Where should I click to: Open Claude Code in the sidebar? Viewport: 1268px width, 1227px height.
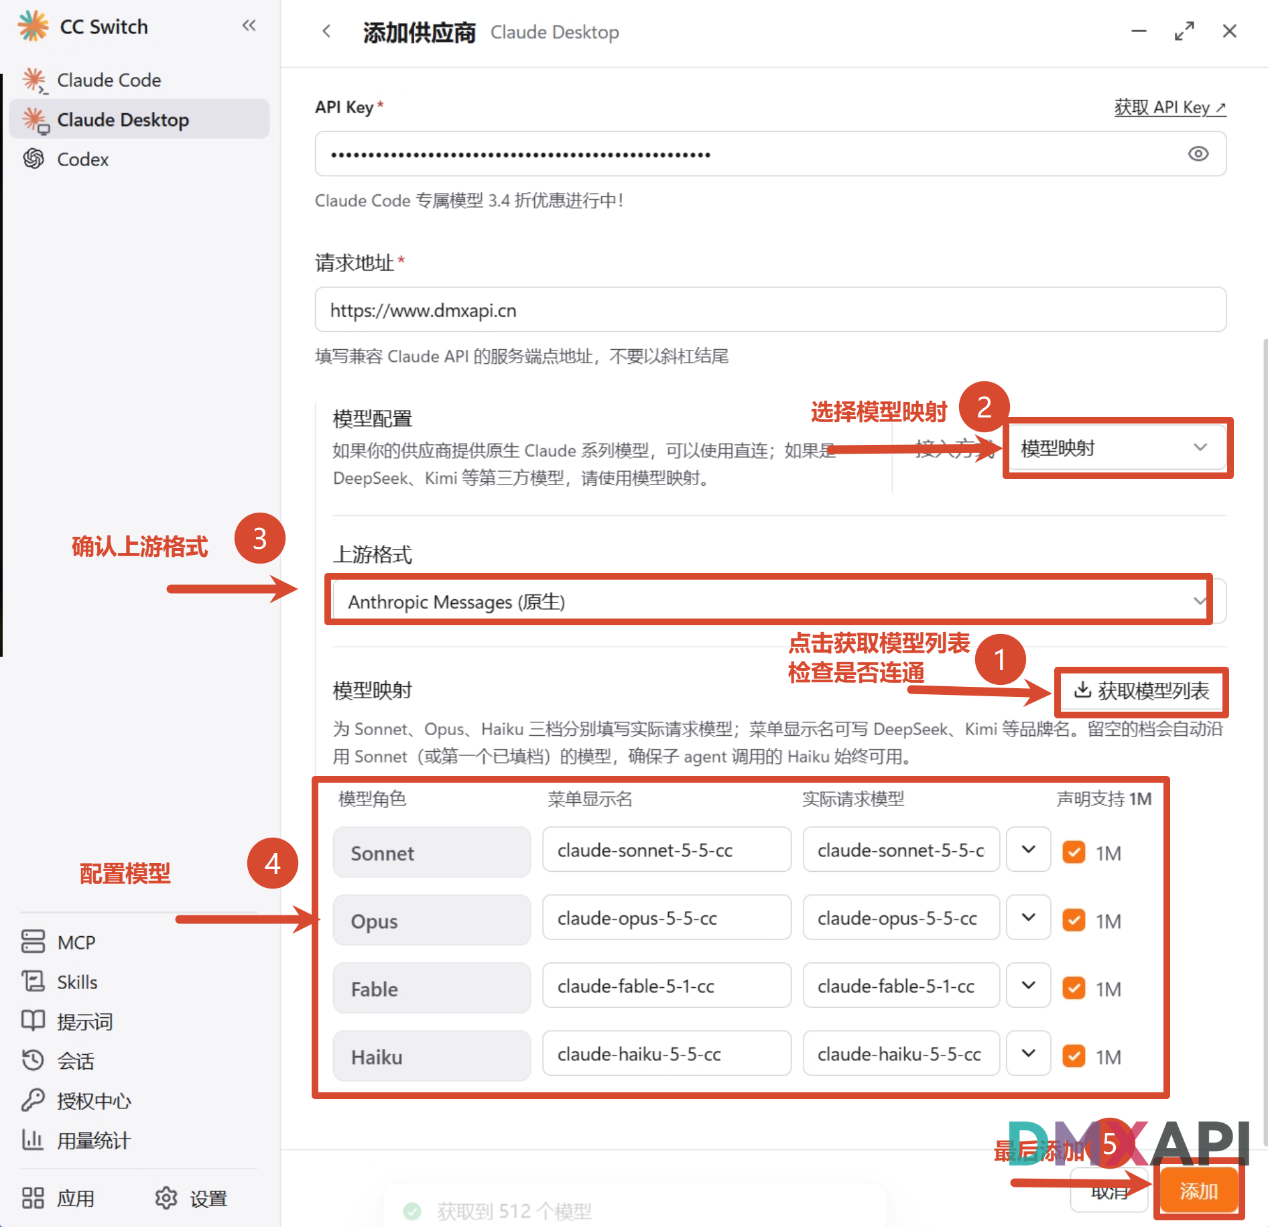tap(139, 80)
